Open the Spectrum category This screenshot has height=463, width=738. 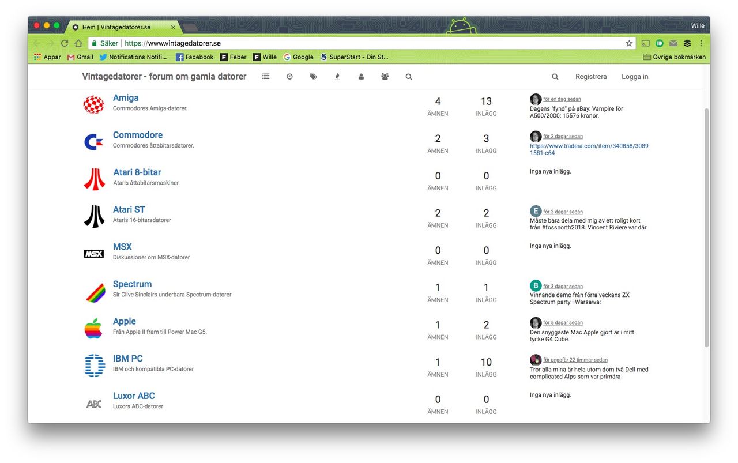(x=133, y=284)
